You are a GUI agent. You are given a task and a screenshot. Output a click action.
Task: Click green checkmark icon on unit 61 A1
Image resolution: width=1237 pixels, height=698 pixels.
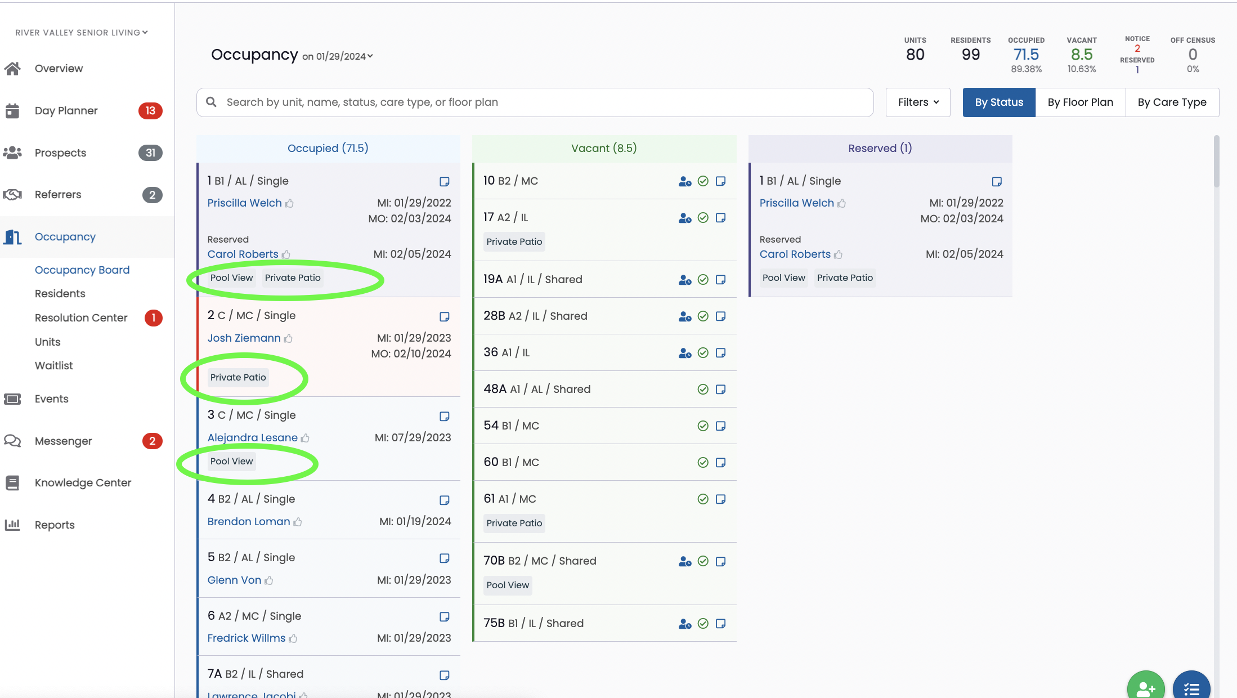(x=703, y=499)
